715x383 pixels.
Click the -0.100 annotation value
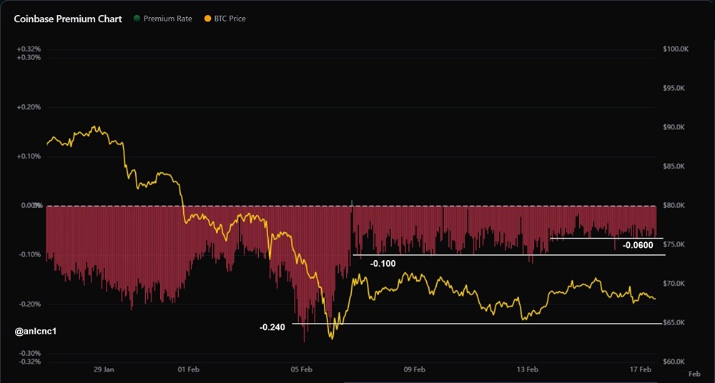pos(383,263)
